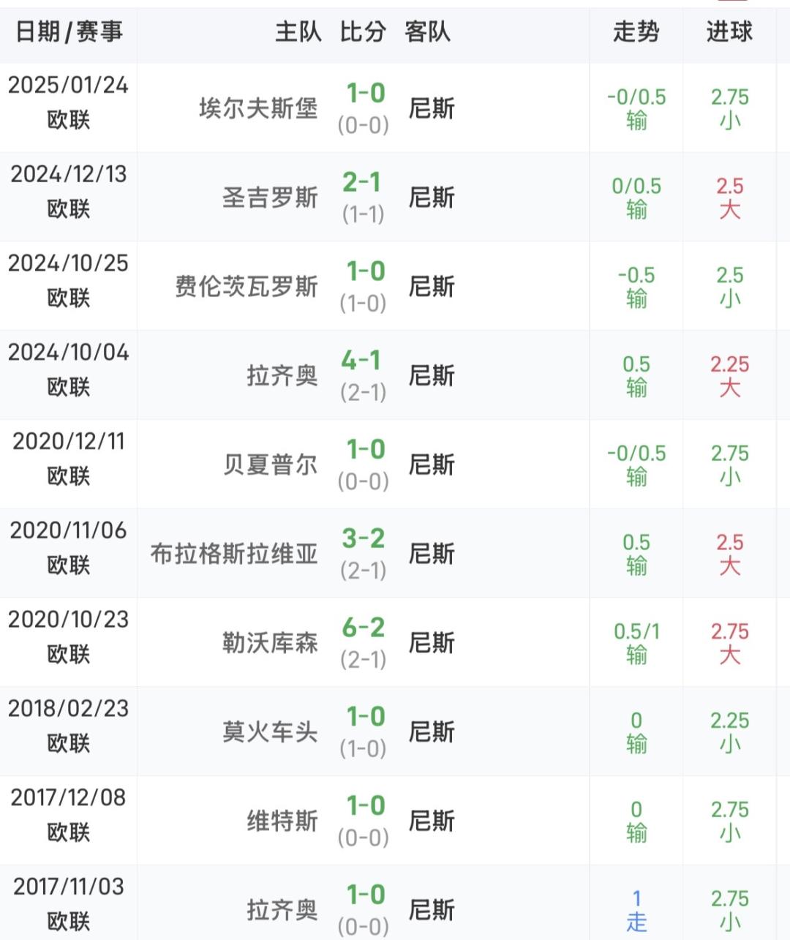Click the 2-1 score of 圣吉罗斯 match
The image size is (790, 940).
click(x=362, y=182)
